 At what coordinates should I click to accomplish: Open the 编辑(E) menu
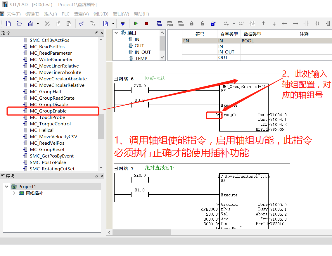pyautogui.click(x=32, y=14)
